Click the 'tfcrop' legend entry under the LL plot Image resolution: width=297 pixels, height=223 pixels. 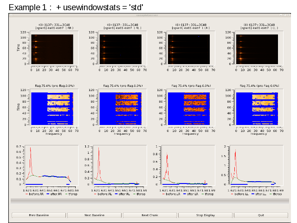tap(276, 194)
